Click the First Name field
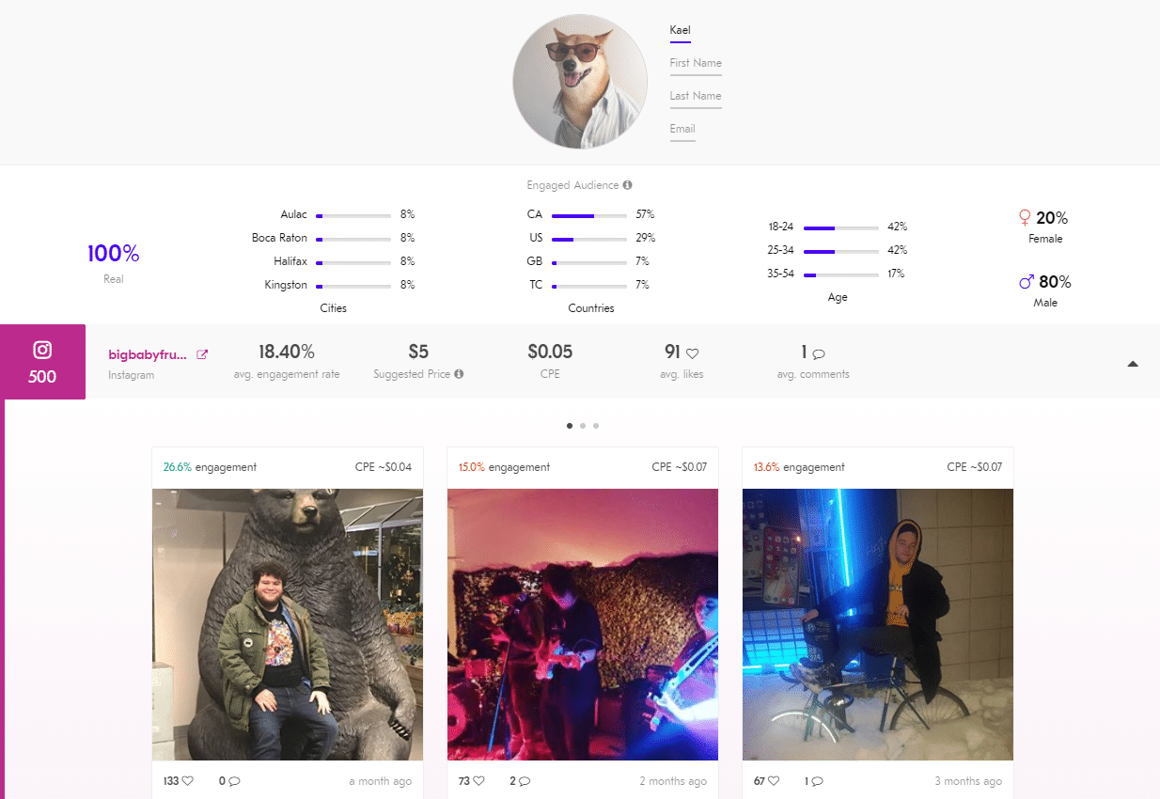 coord(696,64)
